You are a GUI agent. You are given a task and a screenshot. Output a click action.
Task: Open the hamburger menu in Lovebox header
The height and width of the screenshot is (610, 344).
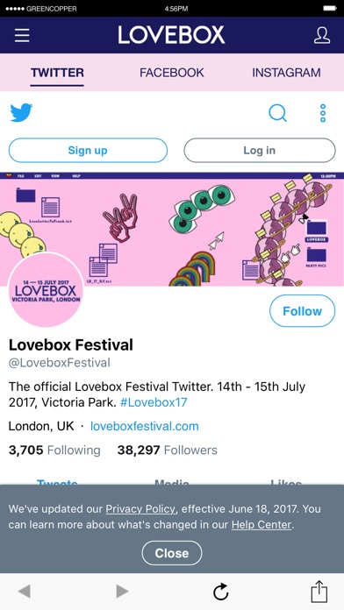point(22,35)
